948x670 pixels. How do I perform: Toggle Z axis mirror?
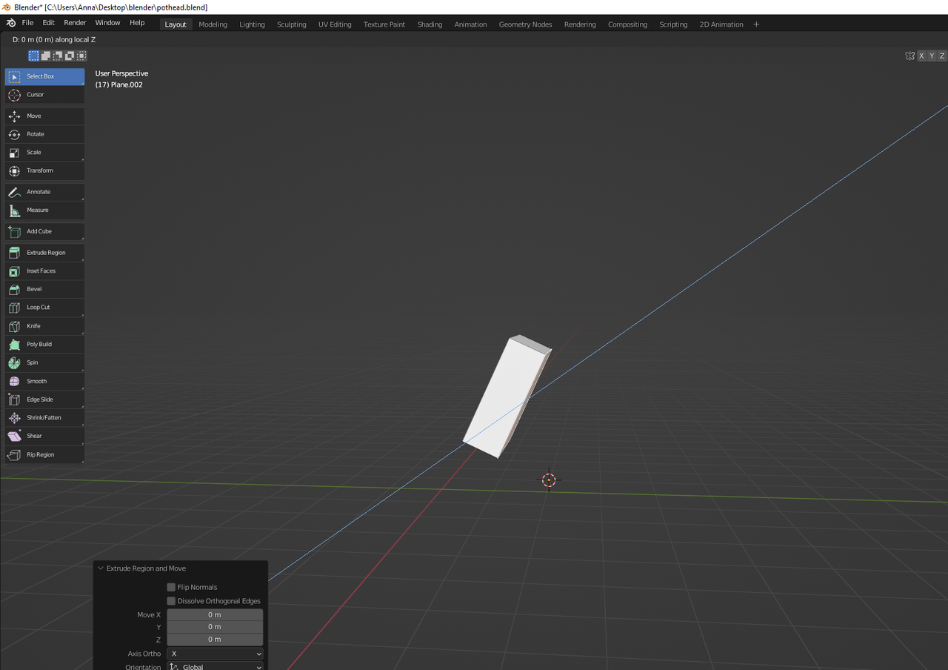942,56
